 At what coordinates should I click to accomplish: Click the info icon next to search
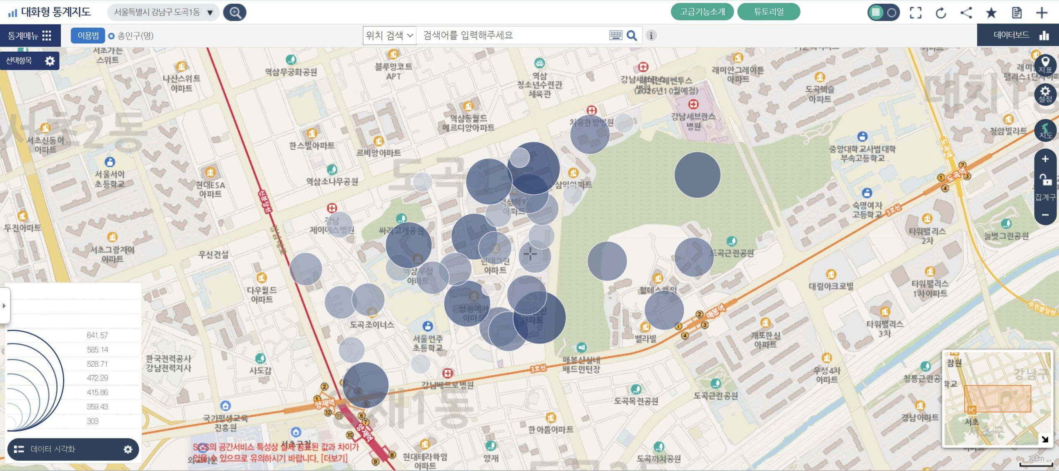651,36
